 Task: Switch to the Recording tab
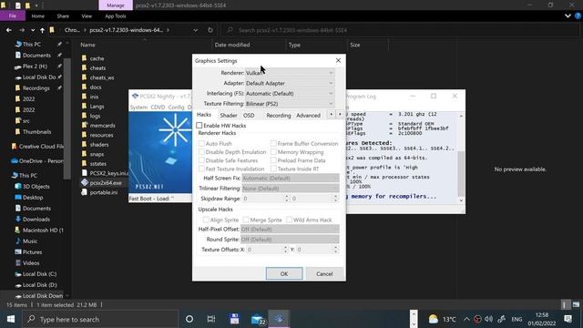[279, 116]
